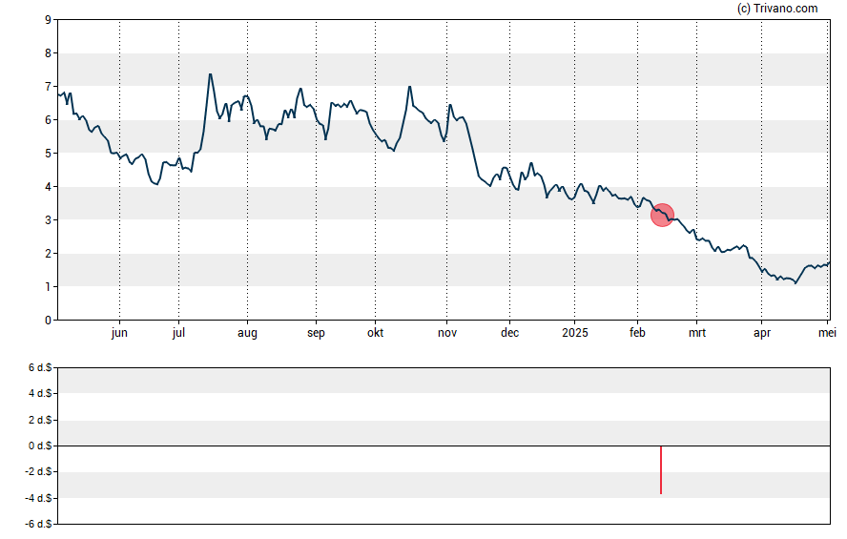Select the 'mei' month label
This screenshot has width=847, height=539.
827,333
